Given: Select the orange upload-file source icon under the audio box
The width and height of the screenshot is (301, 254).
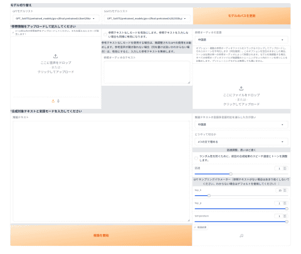Looking at the screenshot, I should click(x=53, y=101).
